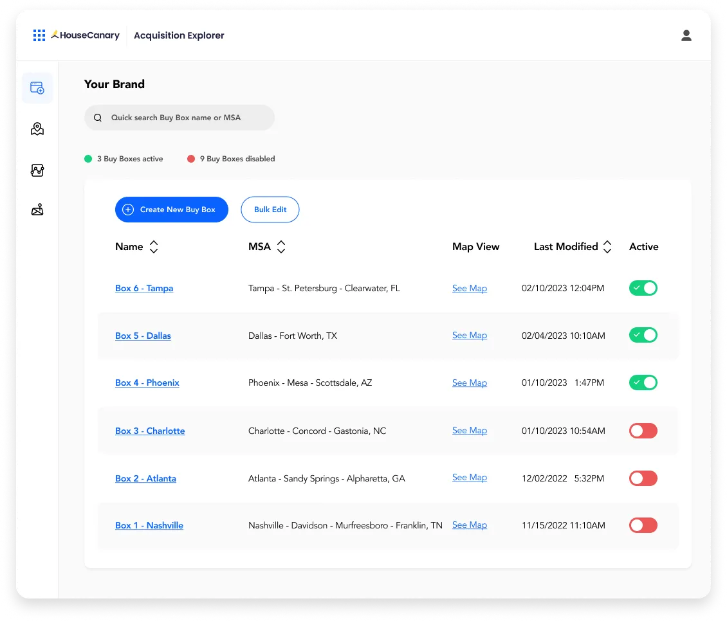Open the map pin sidebar icon
The image size is (727, 621).
click(x=37, y=129)
